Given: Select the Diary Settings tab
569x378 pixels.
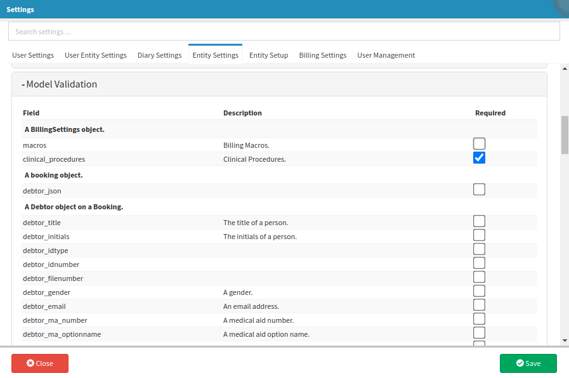Looking at the screenshot, I should coord(159,55).
